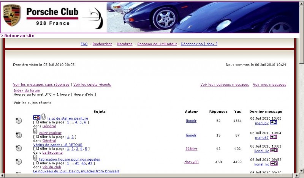Open Panneau de l'utilisateur

click(157, 44)
